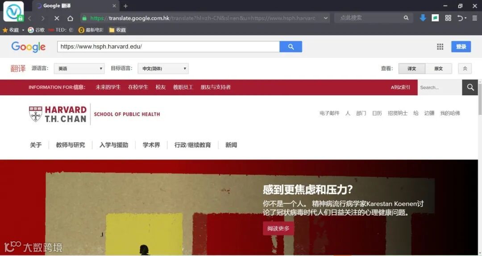Open the 我的哈佛 link
Screen dimensions: 482x256
point(450,113)
